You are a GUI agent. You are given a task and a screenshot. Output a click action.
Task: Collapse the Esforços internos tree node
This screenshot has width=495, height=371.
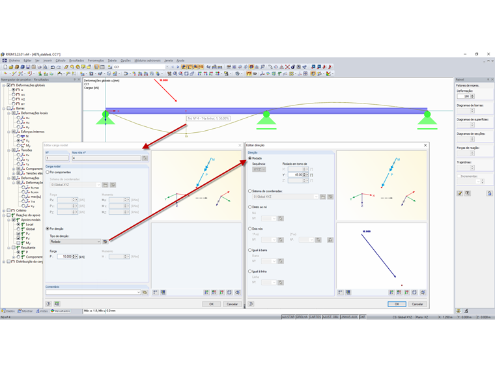[x=9, y=131]
